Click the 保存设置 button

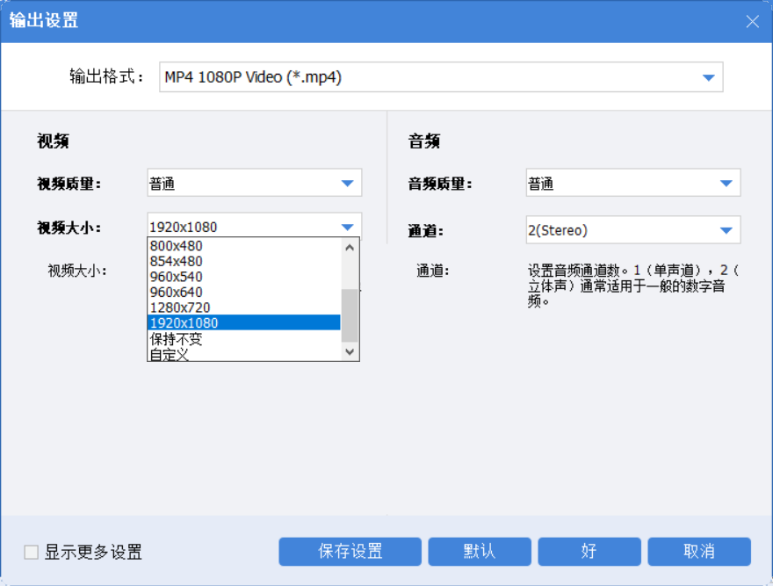(350, 552)
